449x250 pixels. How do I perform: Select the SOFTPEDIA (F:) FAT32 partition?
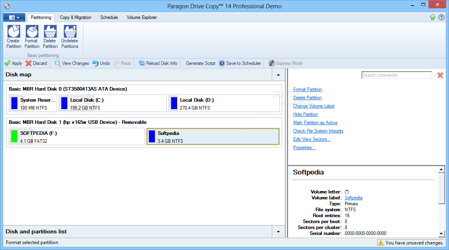point(77,136)
